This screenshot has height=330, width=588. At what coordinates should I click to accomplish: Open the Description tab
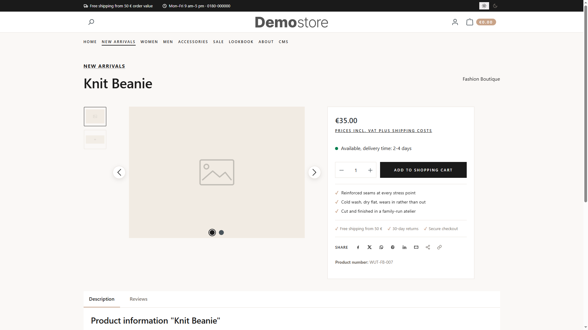tap(102, 299)
